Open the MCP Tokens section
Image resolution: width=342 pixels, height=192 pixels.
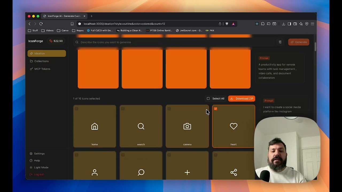click(x=47, y=69)
